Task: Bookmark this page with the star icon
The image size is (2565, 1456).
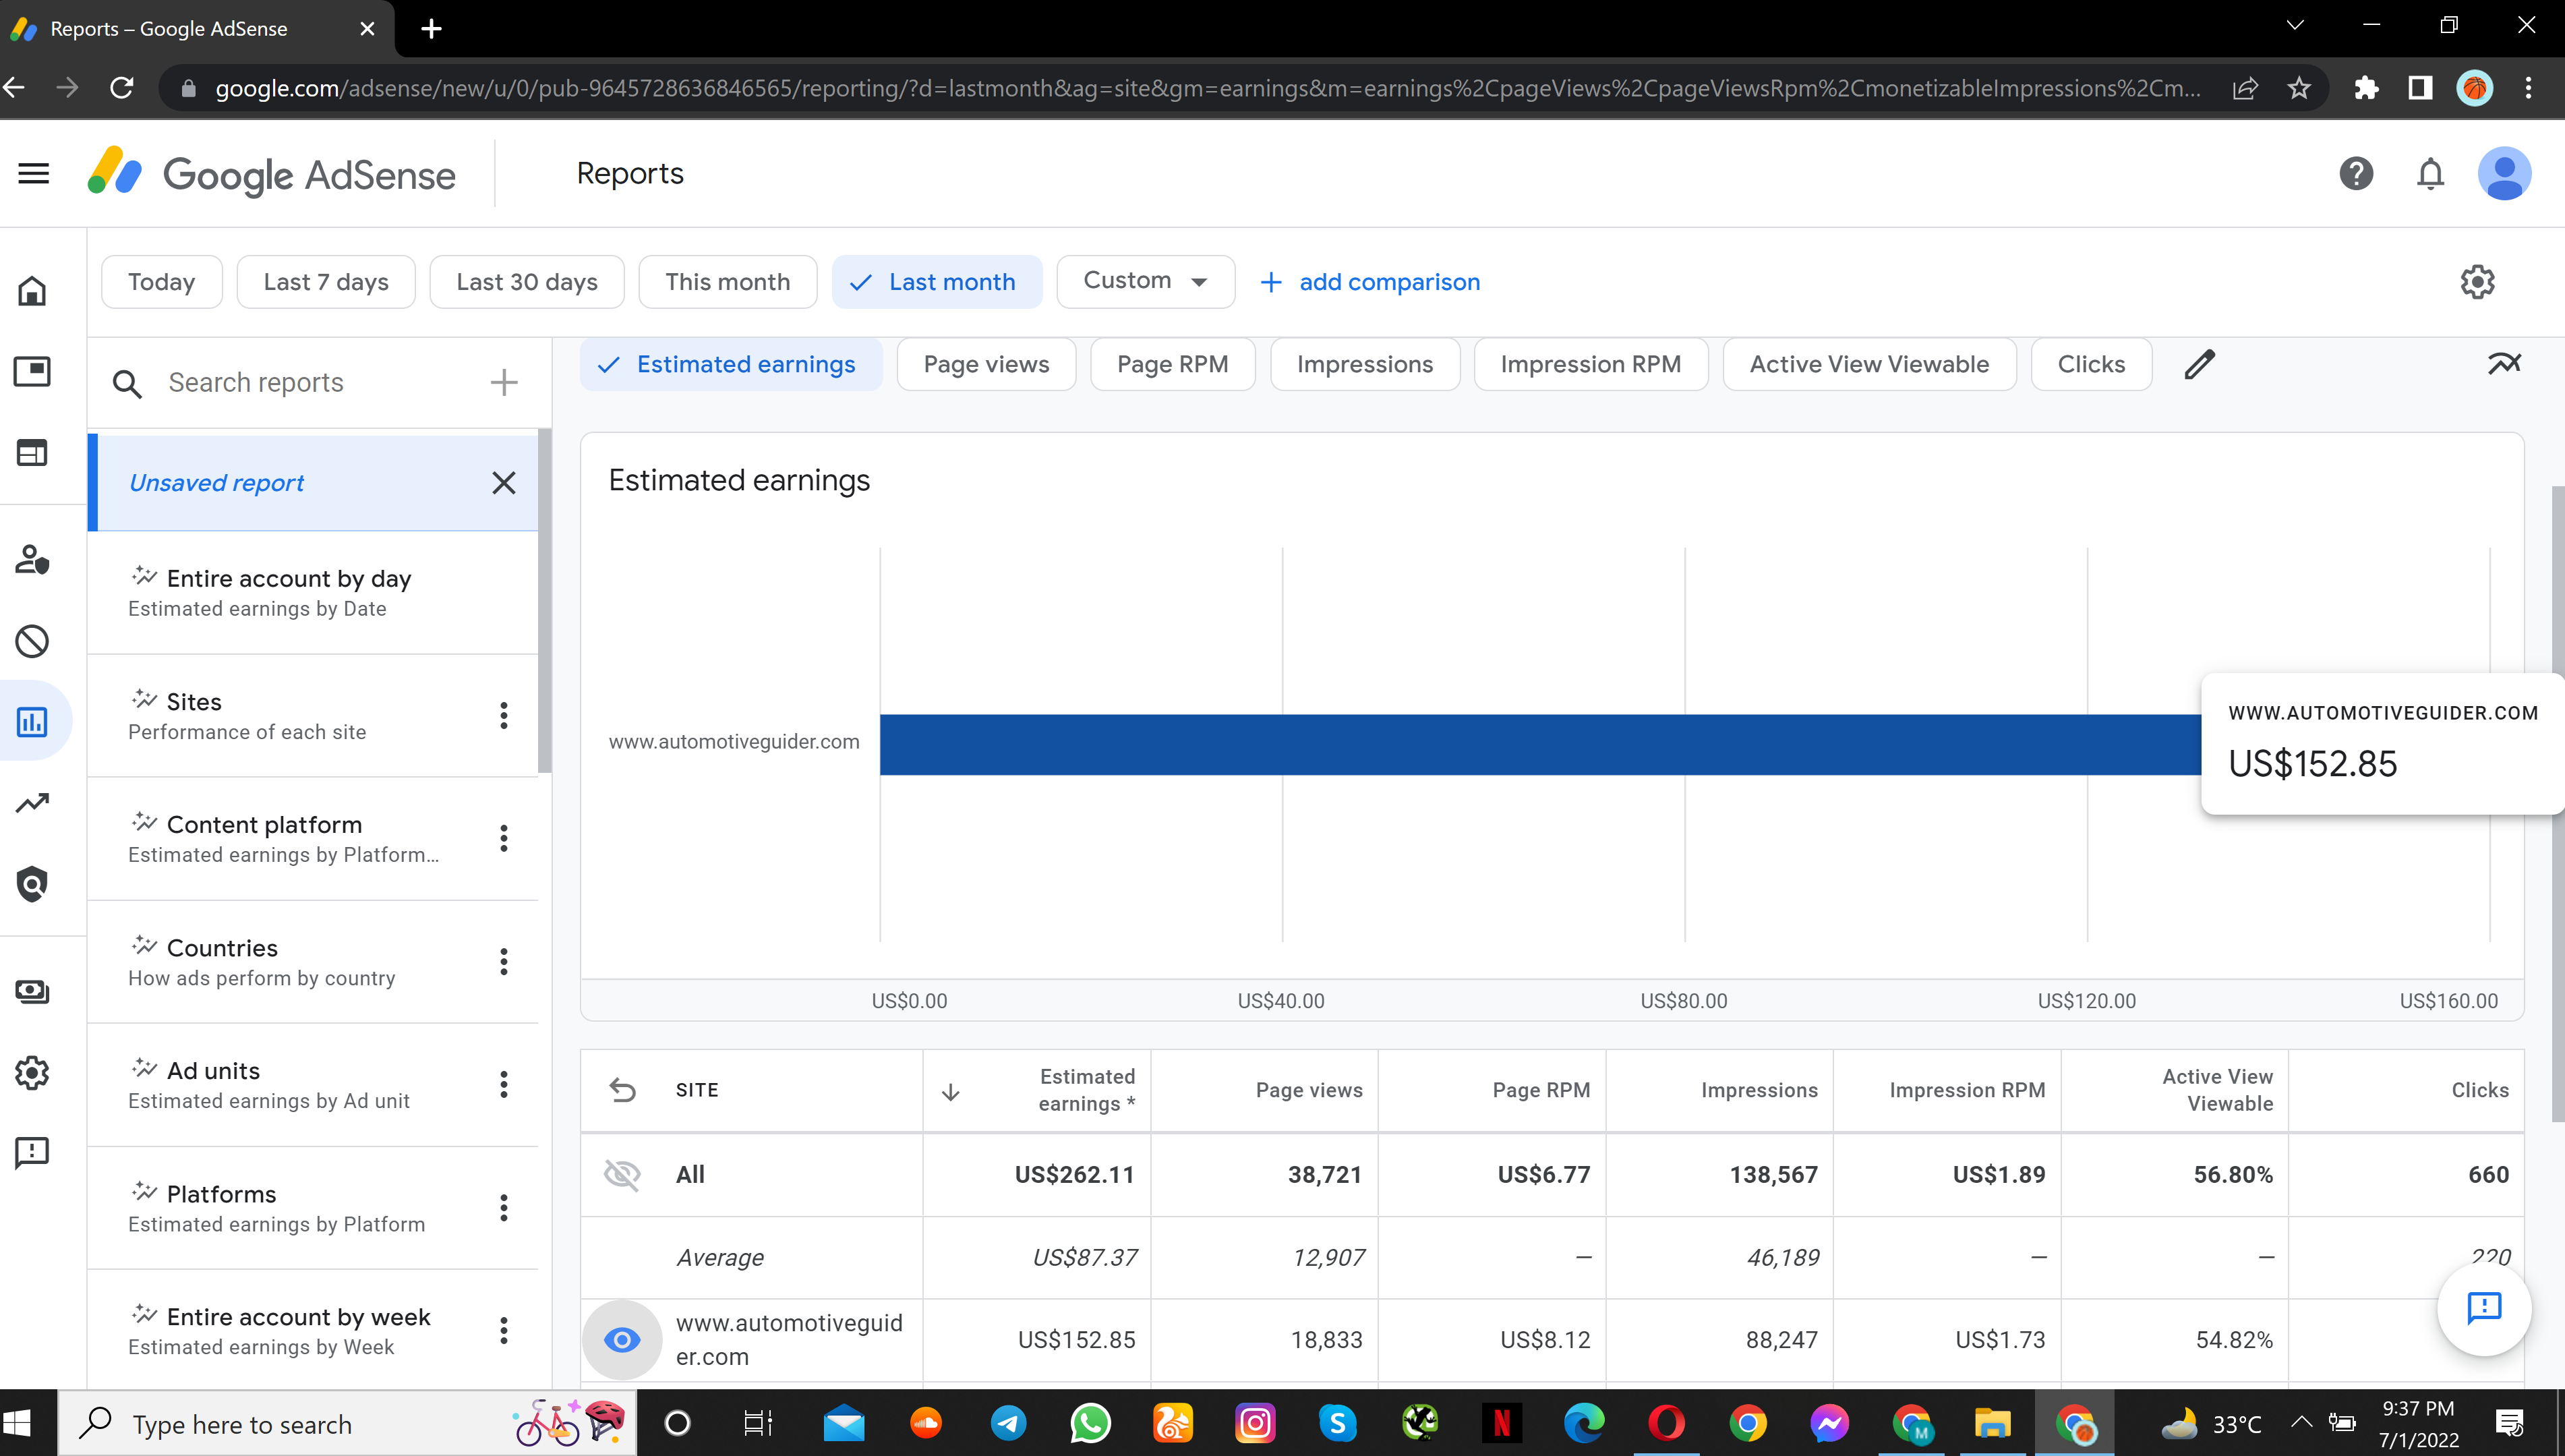Action: [x=2299, y=88]
